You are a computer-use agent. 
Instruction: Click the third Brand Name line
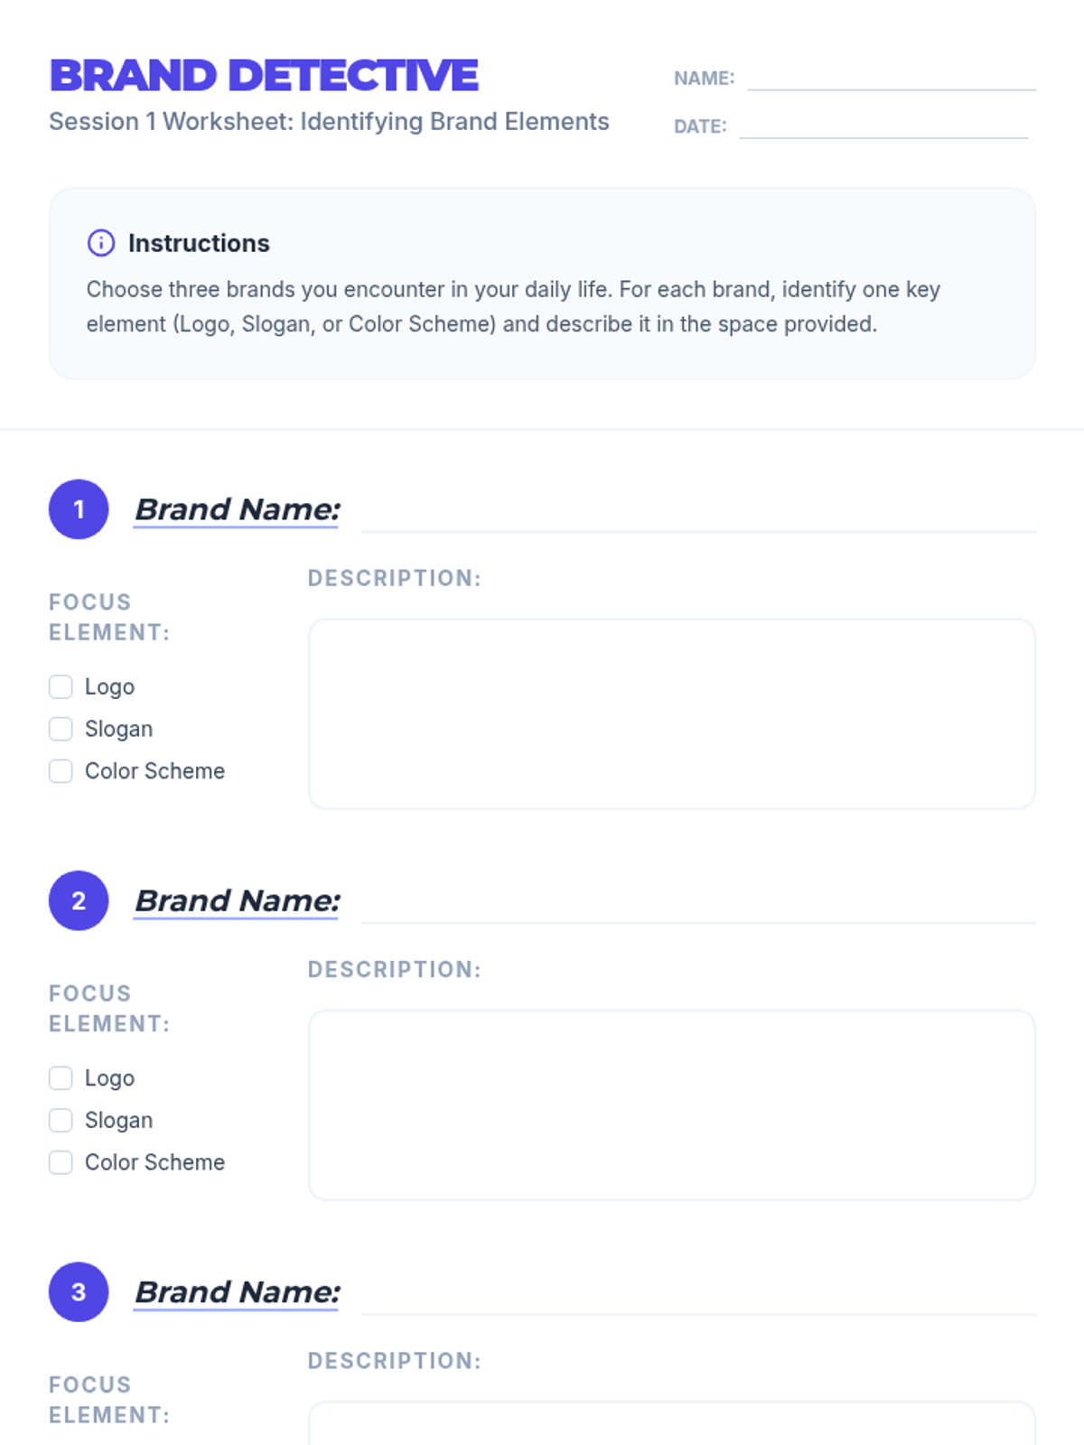click(697, 1300)
